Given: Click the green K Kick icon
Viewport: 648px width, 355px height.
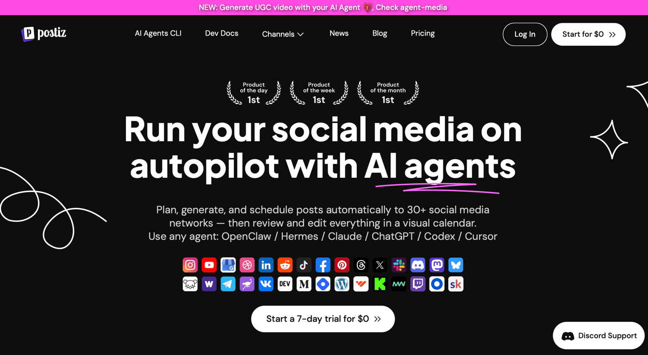Looking at the screenshot, I should click(380, 284).
